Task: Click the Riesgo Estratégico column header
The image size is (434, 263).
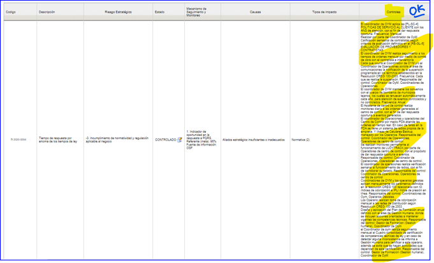Action: (118, 12)
